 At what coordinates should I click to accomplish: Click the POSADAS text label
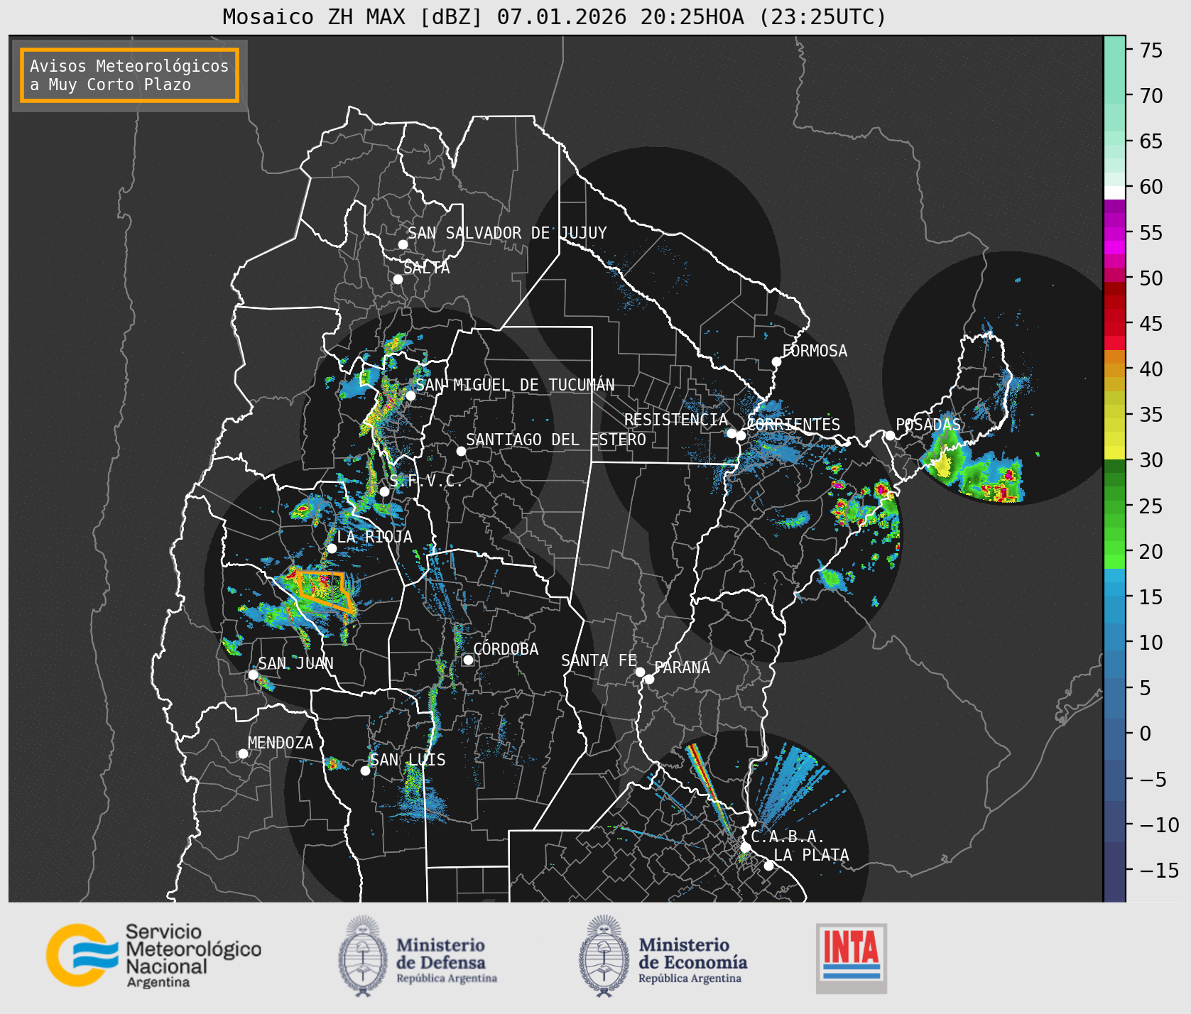point(928,425)
